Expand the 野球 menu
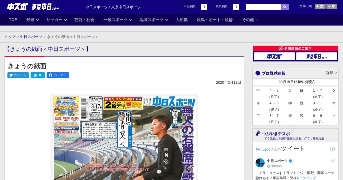The height and width of the screenshot is (180, 343). [32, 20]
